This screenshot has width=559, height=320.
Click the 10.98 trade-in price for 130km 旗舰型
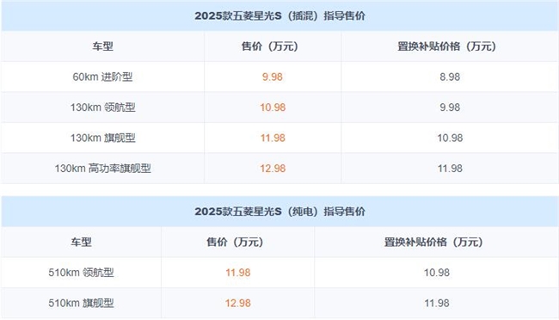click(450, 138)
